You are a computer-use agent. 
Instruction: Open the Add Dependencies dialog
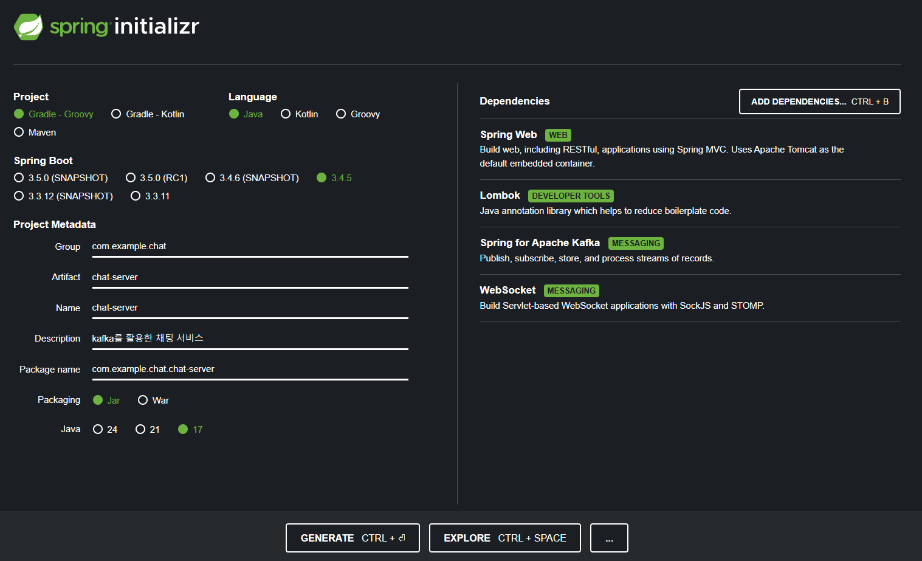pos(819,102)
